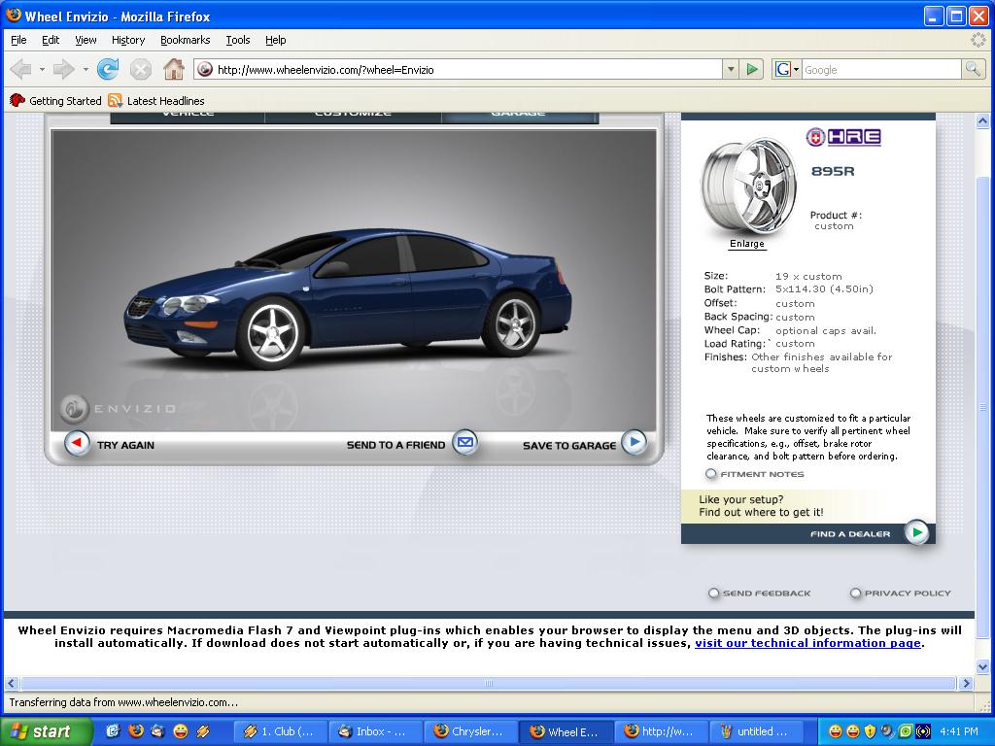Click the green Go arrow beside address bar

(x=752, y=69)
